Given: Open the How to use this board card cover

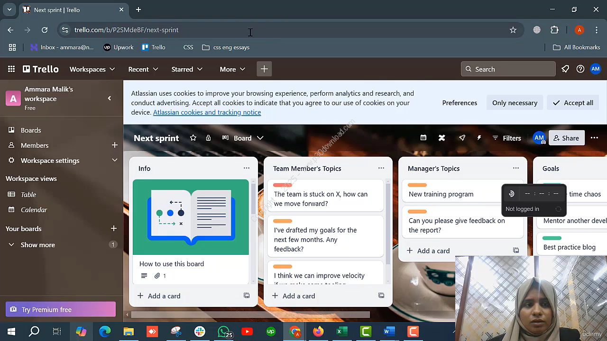Looking at the screenshot, I should tap(191, 217).
